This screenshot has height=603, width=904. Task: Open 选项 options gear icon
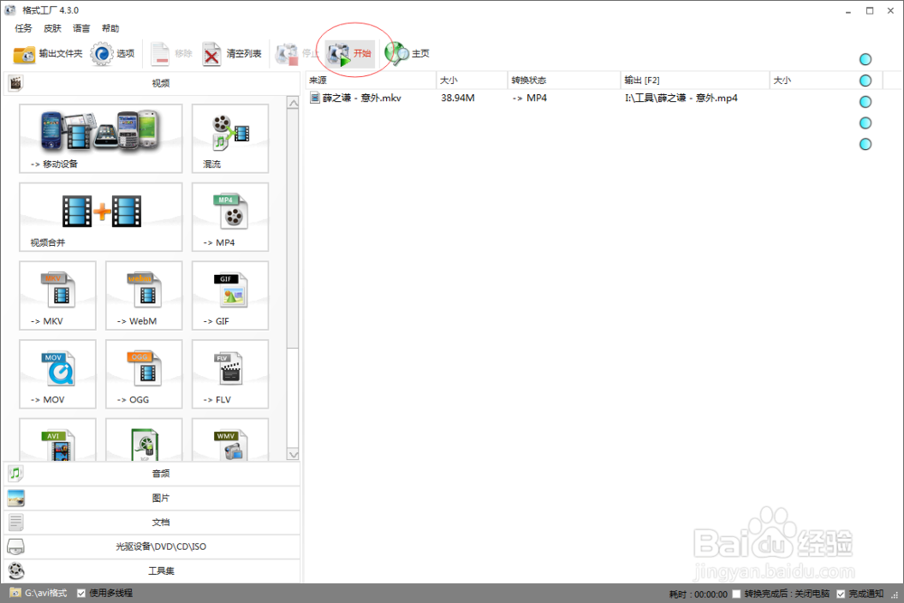102,53
